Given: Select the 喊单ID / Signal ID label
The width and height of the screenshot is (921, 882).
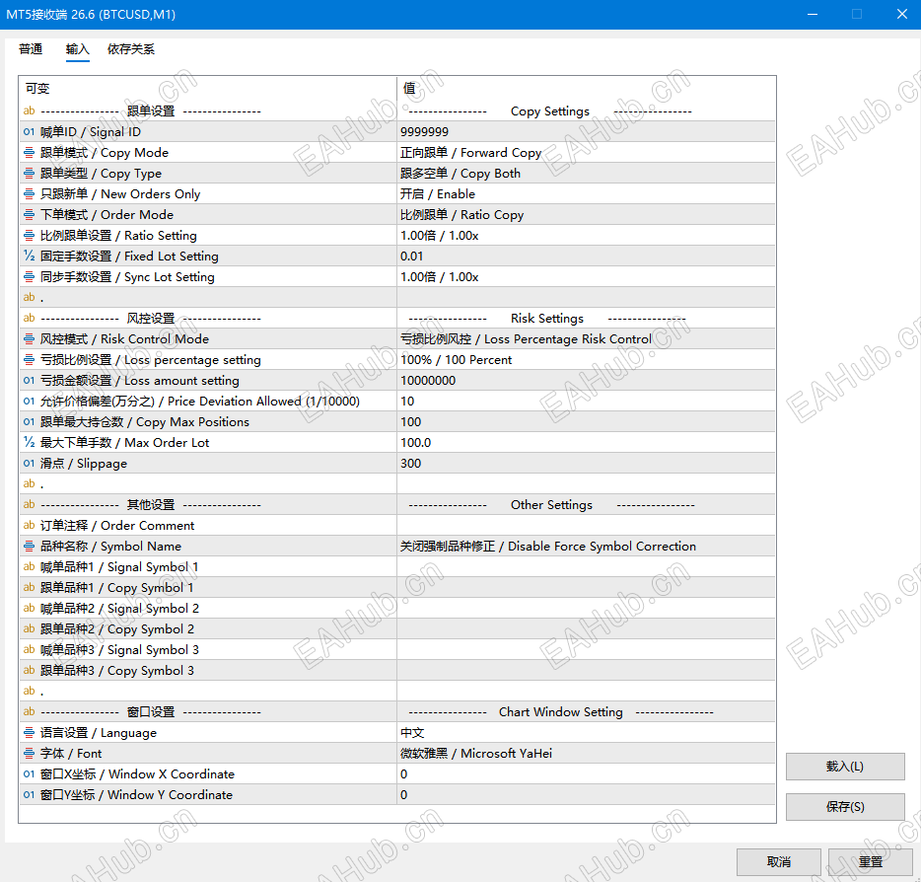Looking at the screenshot, I should click(x=91, y=131).
